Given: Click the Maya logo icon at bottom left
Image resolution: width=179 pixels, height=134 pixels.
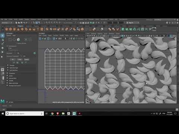Looking at the screenshot, I should tap(3, 101).
